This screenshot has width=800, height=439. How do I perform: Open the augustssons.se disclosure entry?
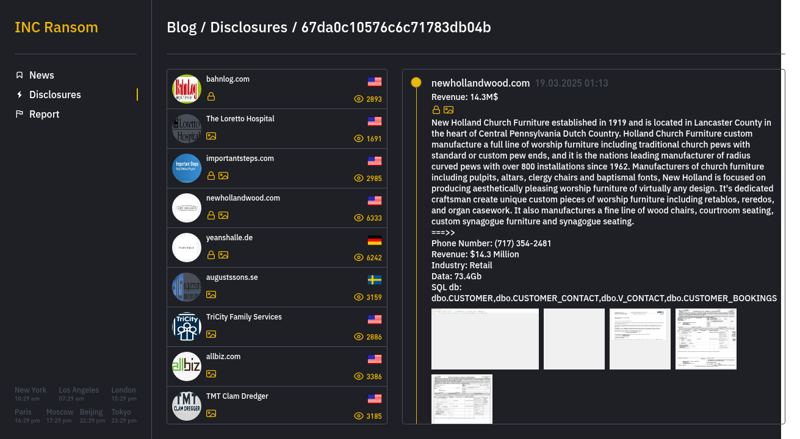click(x=277, y=287)
